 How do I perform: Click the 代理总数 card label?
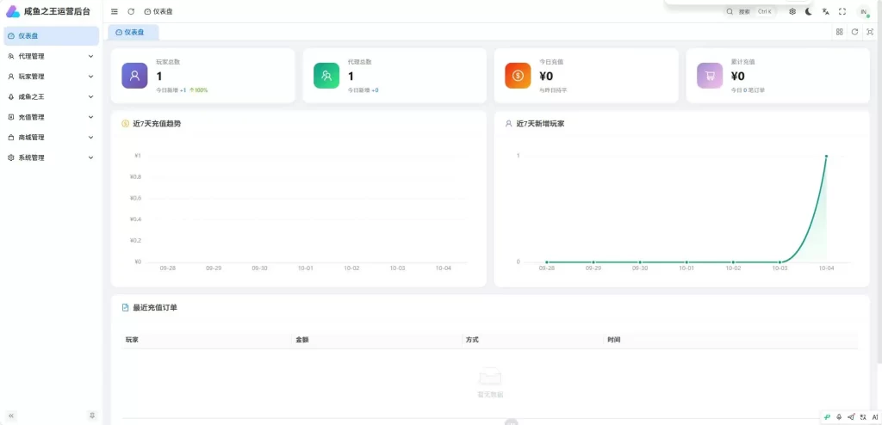(x=360, y=62)
